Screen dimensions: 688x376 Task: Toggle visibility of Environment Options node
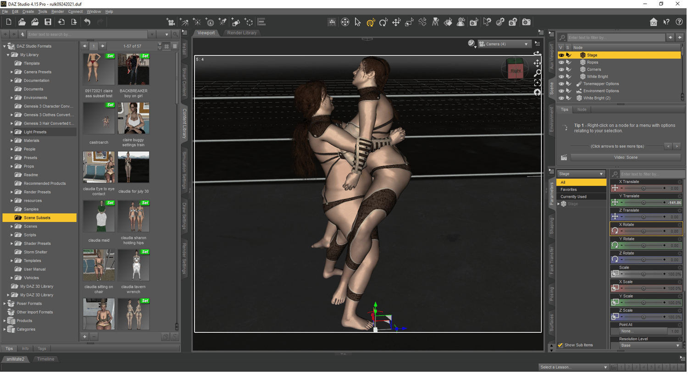click(x=561, y=91)
